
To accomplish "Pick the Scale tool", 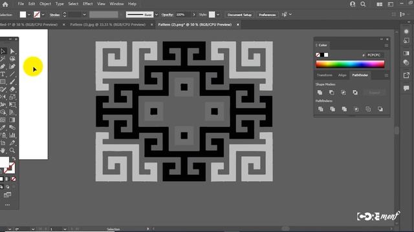I will click(12, 97).
